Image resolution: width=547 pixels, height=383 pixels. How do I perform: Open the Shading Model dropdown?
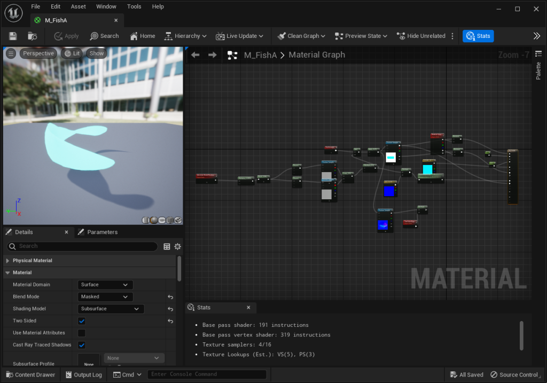click(111, 309)
